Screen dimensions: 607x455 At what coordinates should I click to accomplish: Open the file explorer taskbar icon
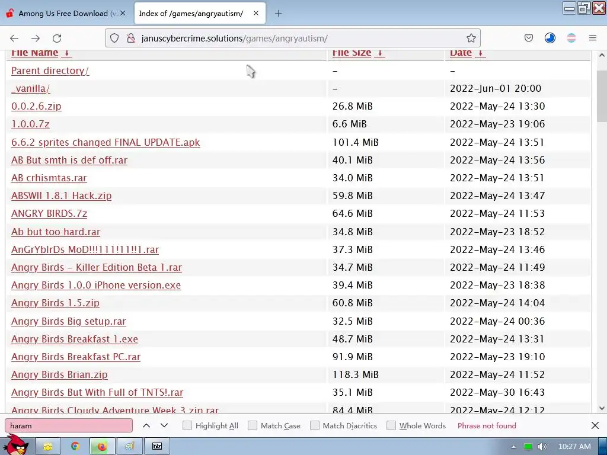coord(48,447)
